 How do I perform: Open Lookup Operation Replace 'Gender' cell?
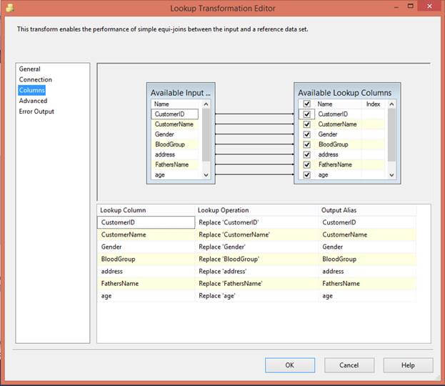coord(257,247)
